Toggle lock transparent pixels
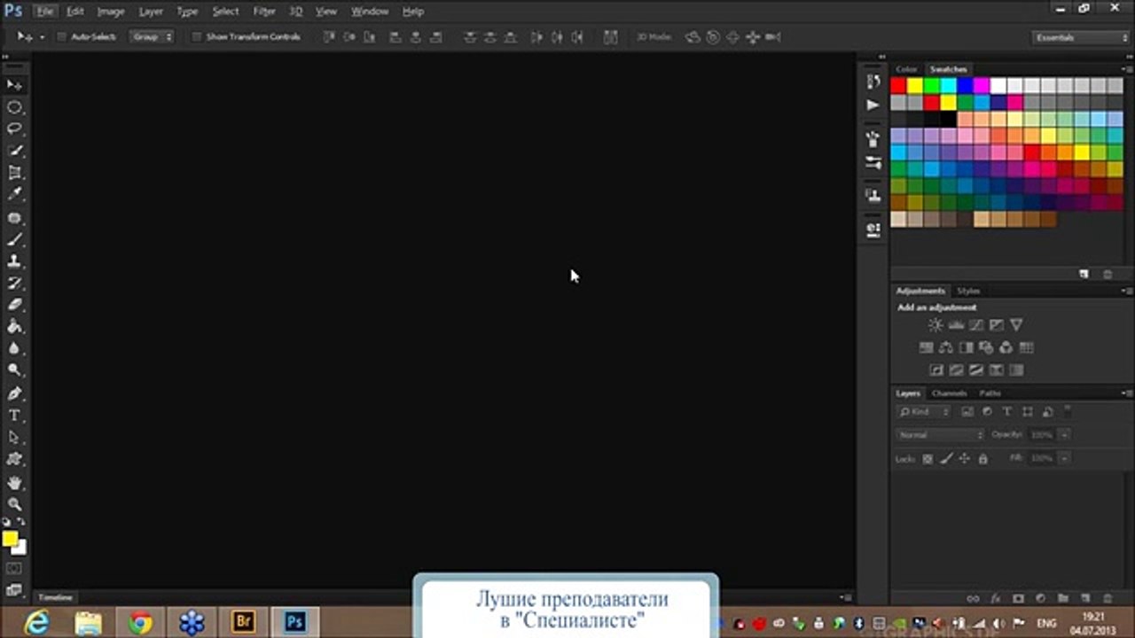 coord(928,459)
